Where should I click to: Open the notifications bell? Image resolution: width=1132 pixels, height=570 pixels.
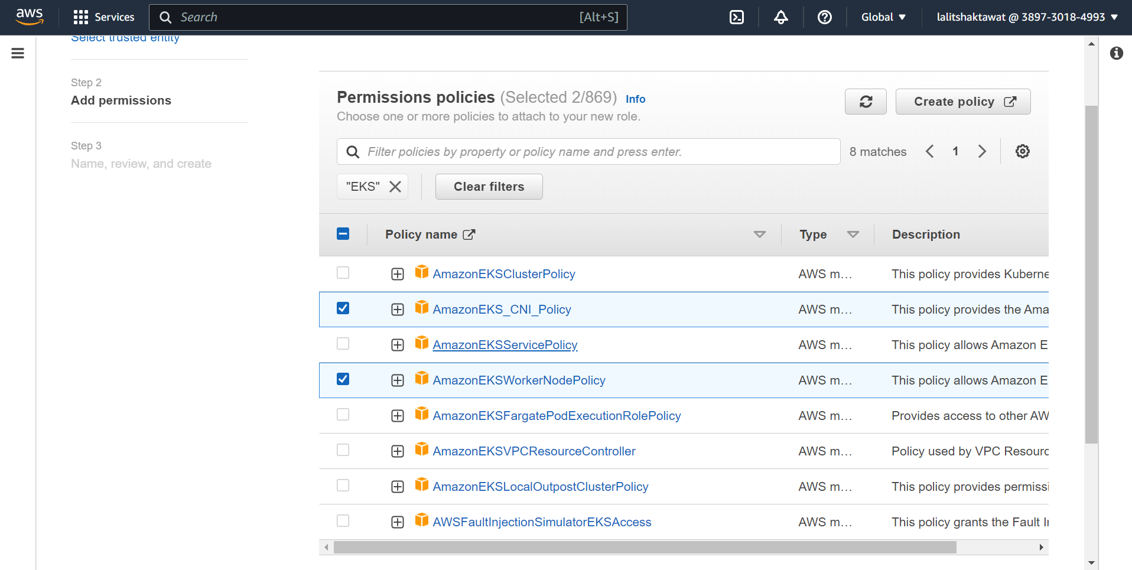coord(781,17)
